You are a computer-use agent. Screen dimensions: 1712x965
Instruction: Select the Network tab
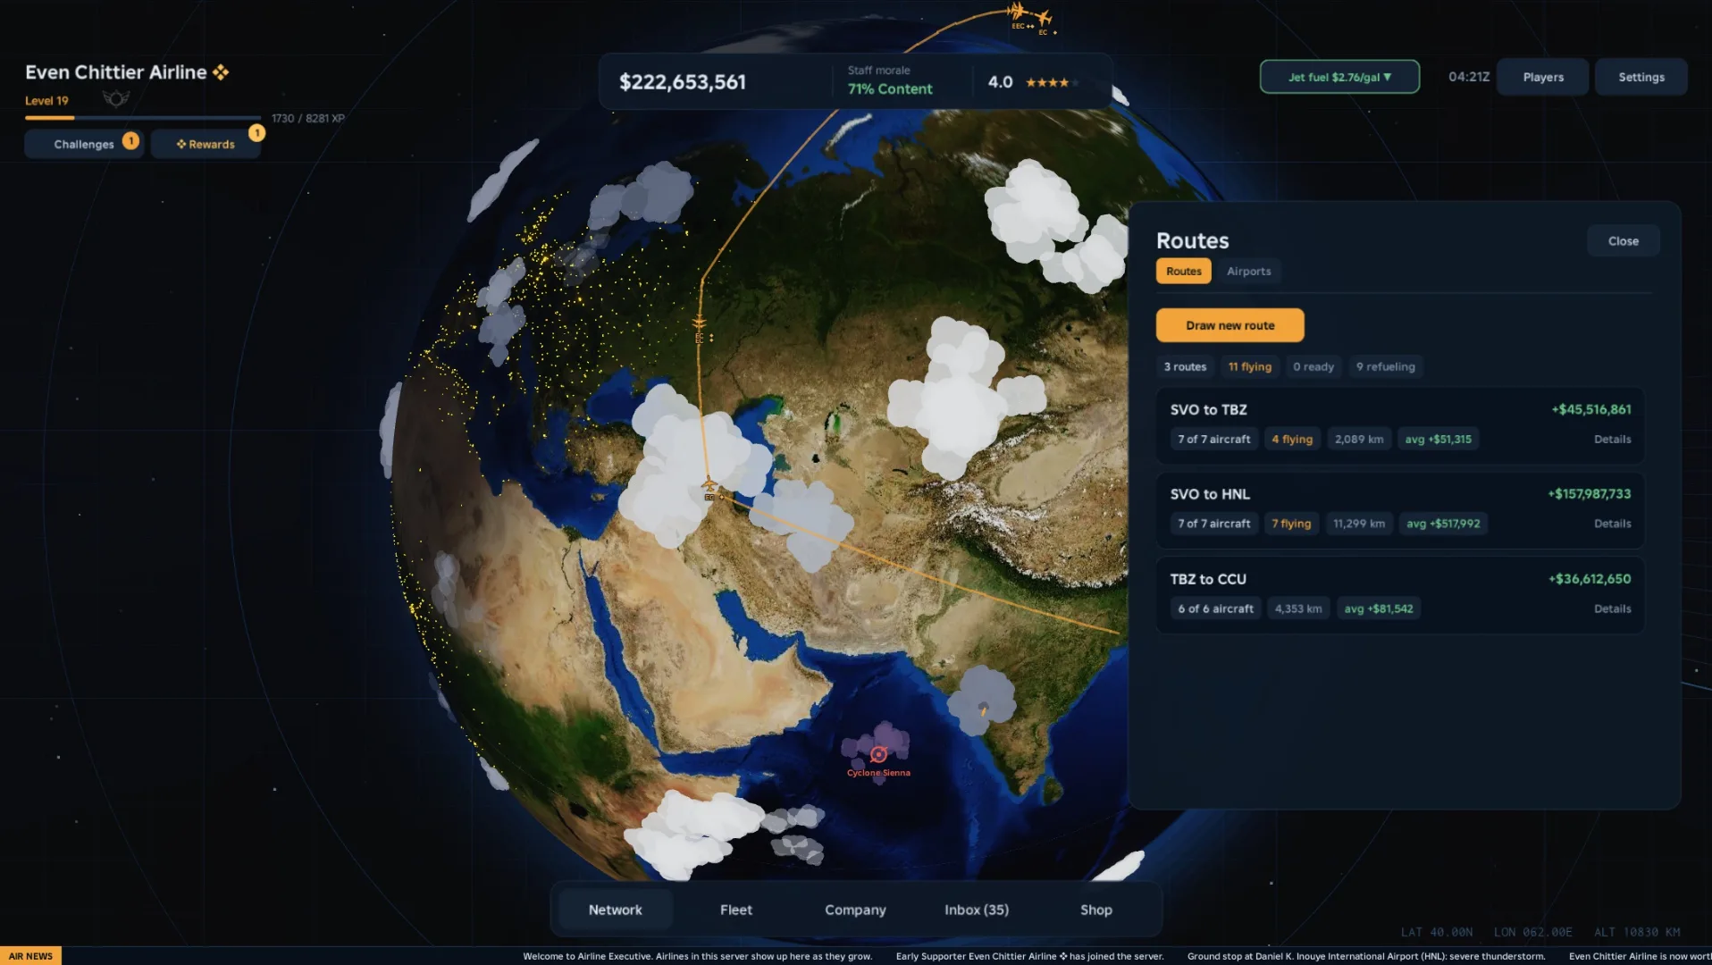tap(616, 910)
